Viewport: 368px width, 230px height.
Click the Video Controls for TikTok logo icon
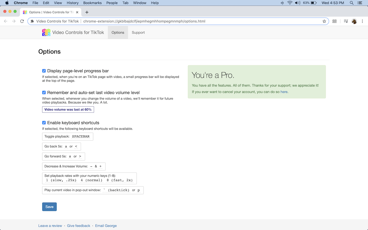point(46,32)
